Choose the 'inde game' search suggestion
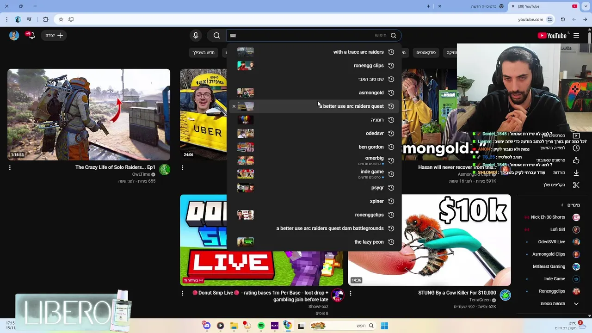The width and height of the screenshot is (592, 333). 314,174
